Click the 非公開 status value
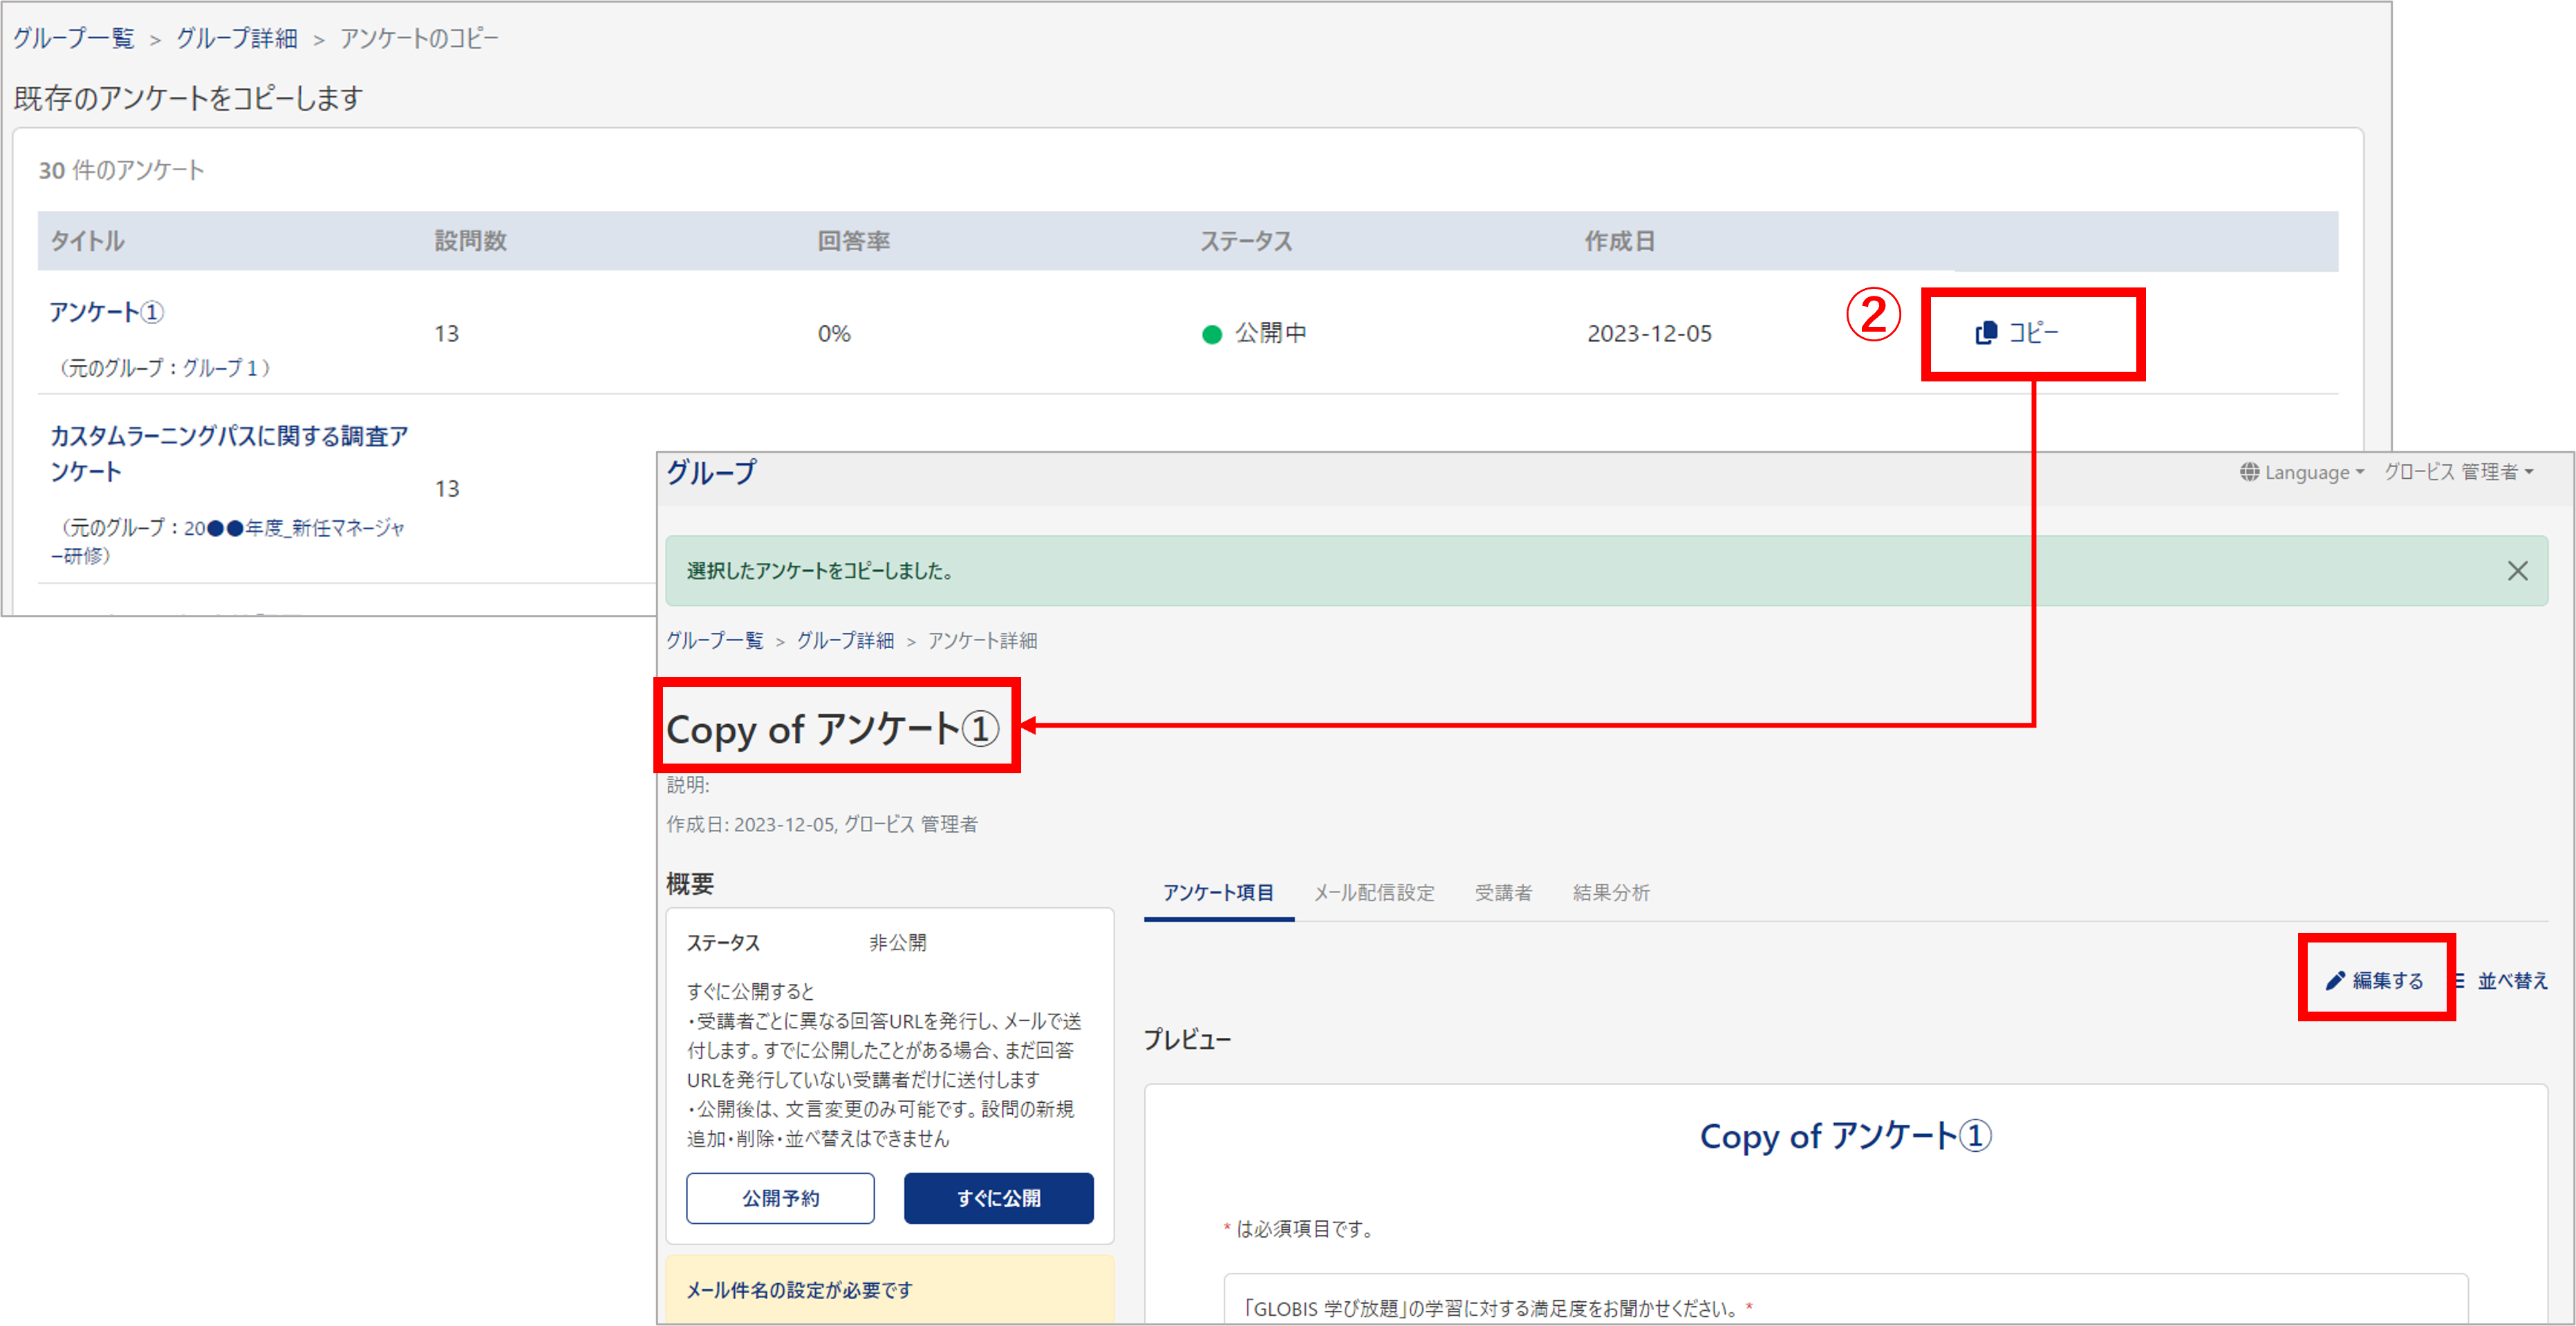 897,943
